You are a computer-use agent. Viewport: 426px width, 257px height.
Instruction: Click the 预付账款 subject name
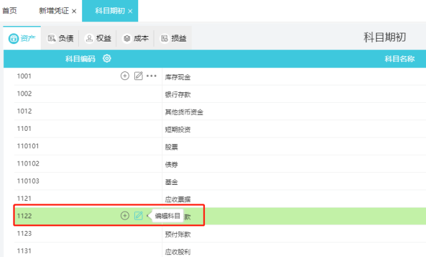(x=178, y=234)
